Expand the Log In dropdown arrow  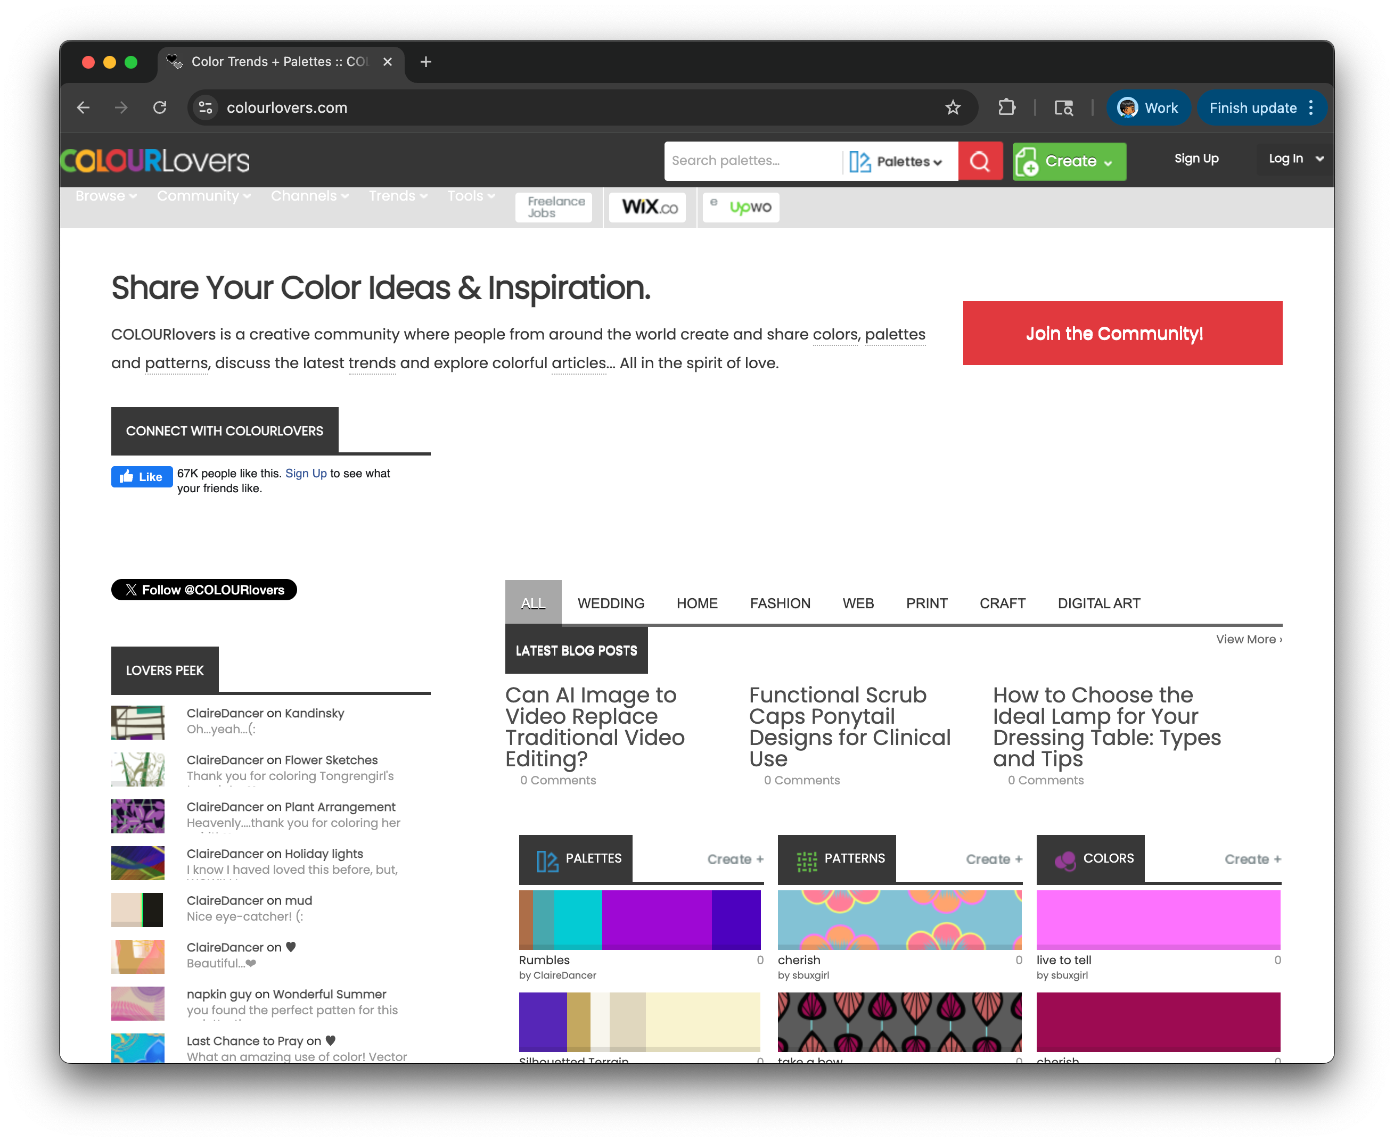coord(1319,159)
